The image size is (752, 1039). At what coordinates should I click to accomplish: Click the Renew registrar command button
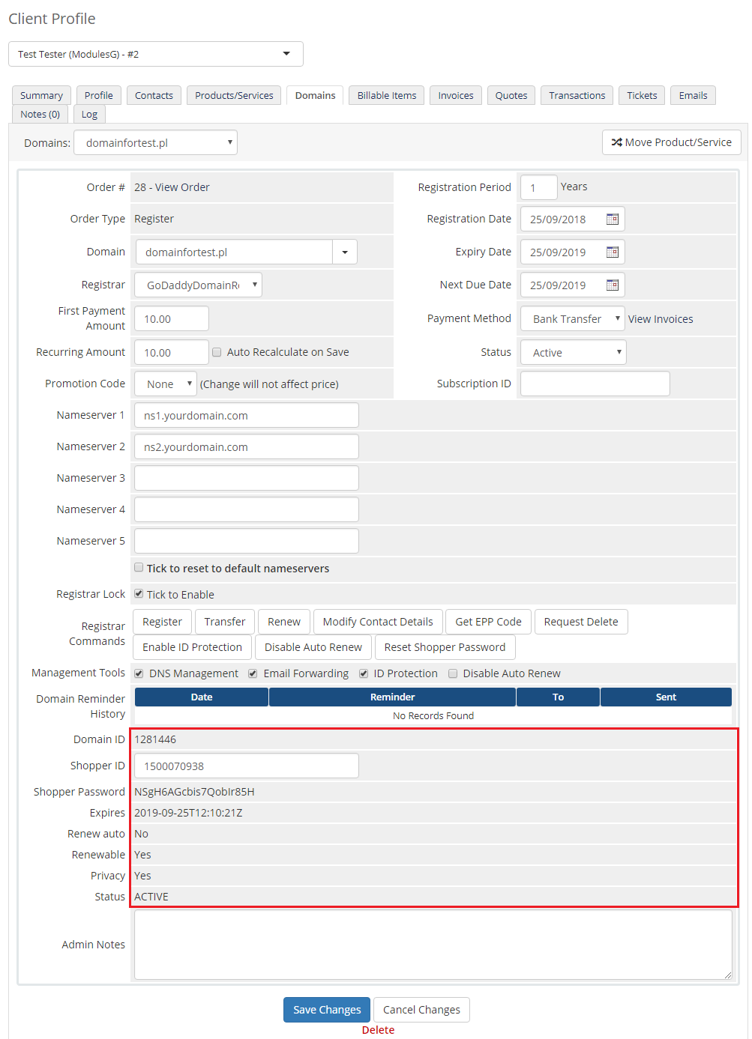coord(284,622)
